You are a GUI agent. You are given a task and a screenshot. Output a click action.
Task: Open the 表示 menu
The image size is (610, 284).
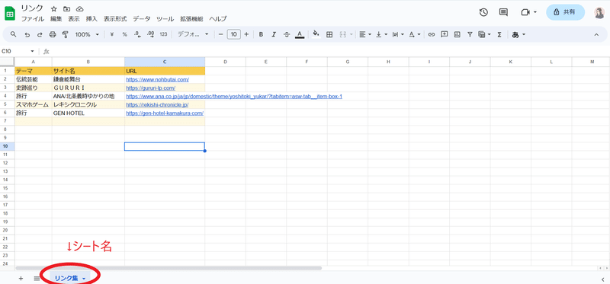[x=74, y=18]
